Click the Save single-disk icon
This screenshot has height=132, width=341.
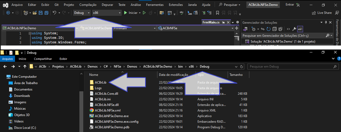41,13
